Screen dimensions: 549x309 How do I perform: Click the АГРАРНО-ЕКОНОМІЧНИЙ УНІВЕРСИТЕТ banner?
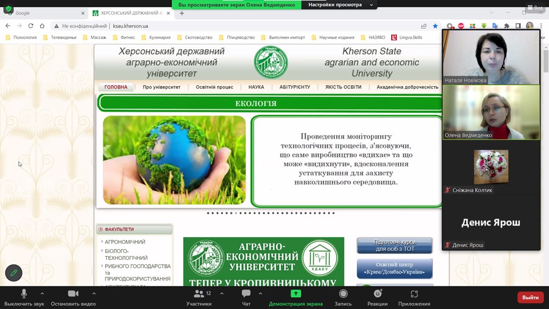point(264,262)
